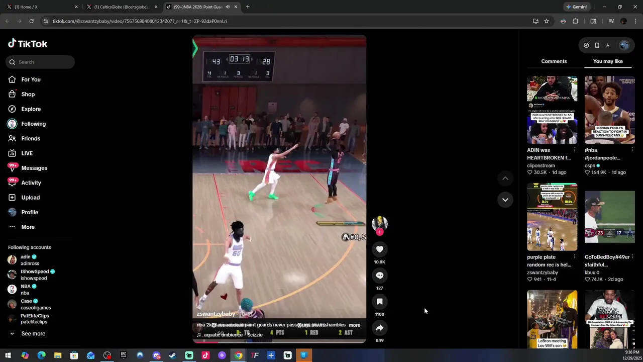This screenshot has height=362, width=643.
Task: Open Steam from the taskbar
Action: click(x=172, y=355)
